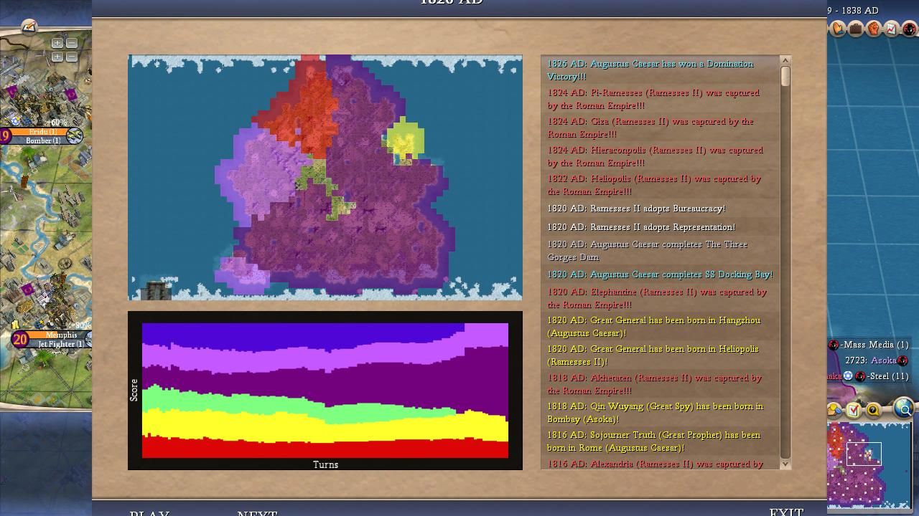Screen dimensions: 919x516
Task: Click the bomber unit icon on Eridu bar
Action: [x=74, y=135]
